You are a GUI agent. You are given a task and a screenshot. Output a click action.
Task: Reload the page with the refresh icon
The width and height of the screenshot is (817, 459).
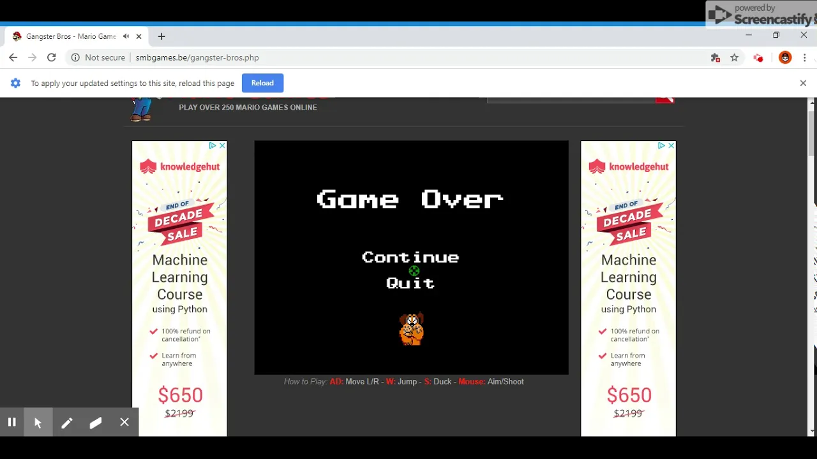tap(52, 57)
